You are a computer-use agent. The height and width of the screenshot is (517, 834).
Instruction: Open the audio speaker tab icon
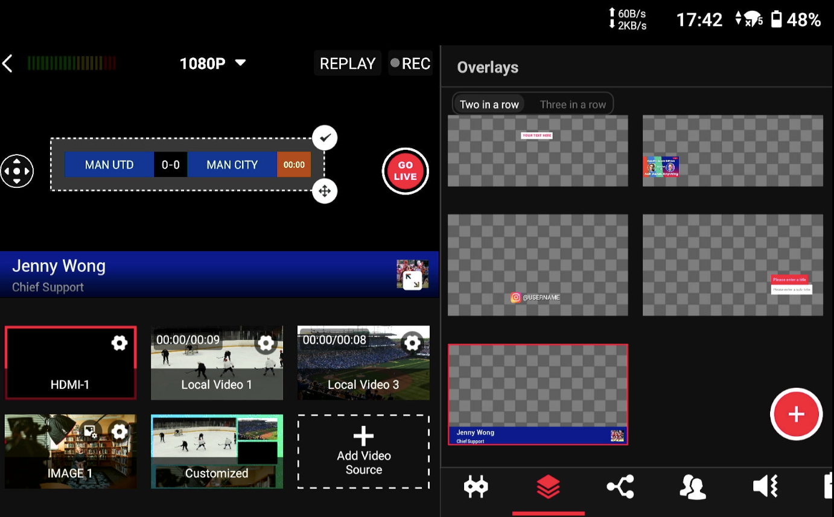(765, 486)
